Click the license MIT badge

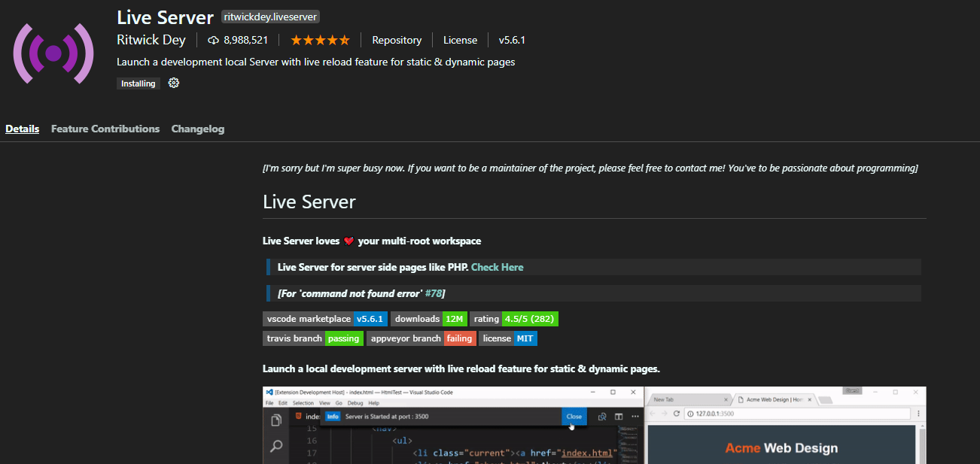(508, 338)
